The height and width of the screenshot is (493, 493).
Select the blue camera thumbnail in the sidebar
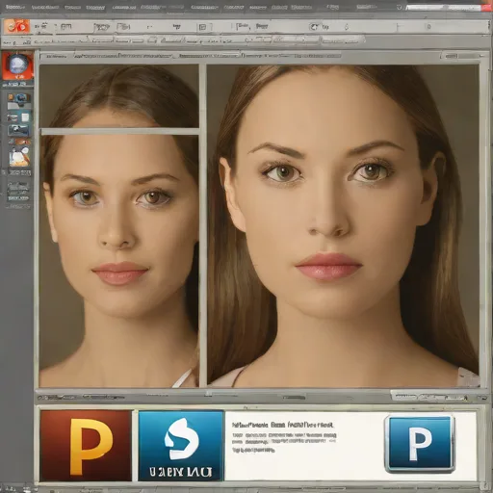pyautogui.click(x=19, y=101)
